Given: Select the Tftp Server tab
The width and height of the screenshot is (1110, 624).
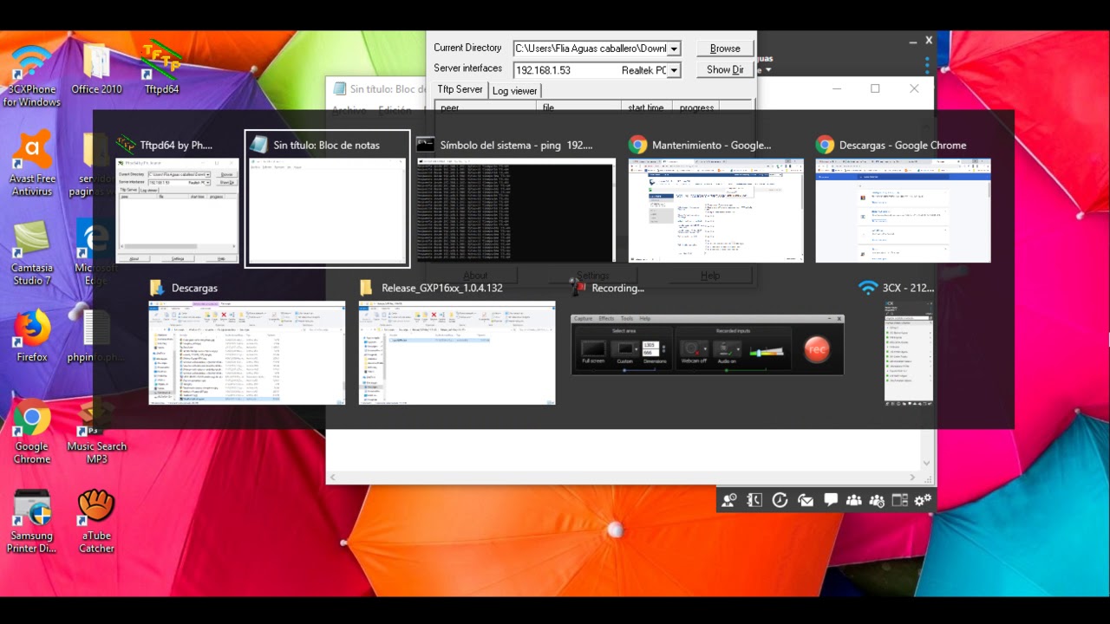Looking at the screenshot, I should tap(460, 89).
